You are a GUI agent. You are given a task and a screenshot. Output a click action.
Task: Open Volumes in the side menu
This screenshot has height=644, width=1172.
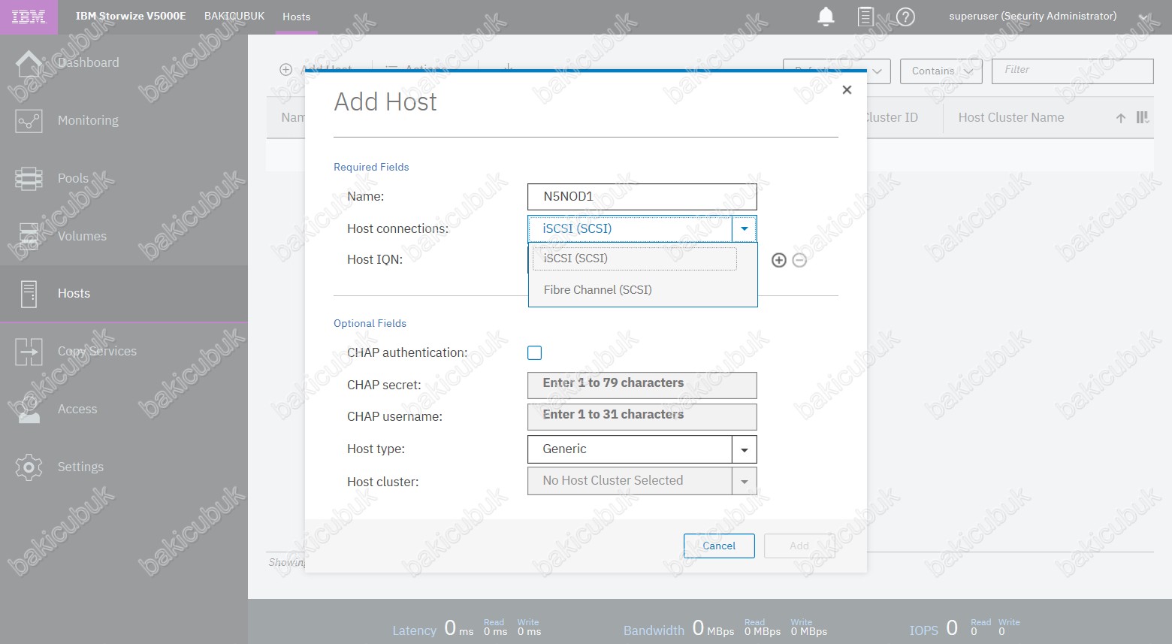tap(82, 236)
